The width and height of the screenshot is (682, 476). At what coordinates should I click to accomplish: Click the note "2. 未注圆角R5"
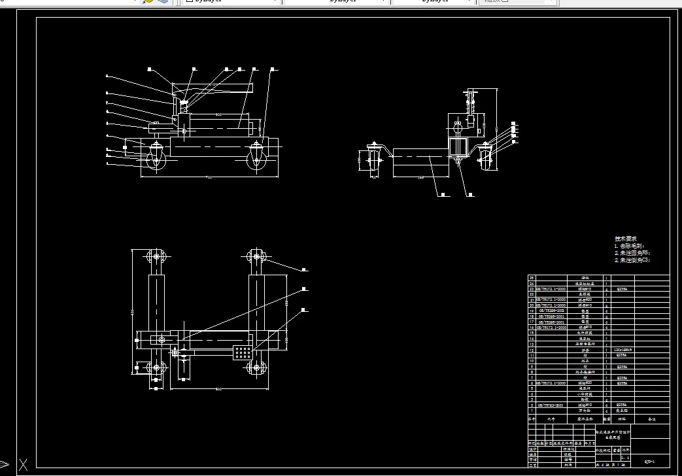pos(632,253)
